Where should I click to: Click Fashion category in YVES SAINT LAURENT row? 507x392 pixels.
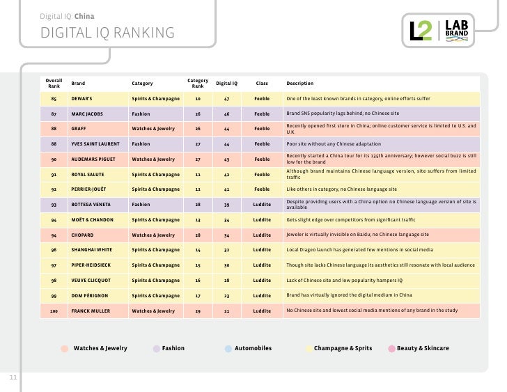pyautogui.click(x=141, y=144)
